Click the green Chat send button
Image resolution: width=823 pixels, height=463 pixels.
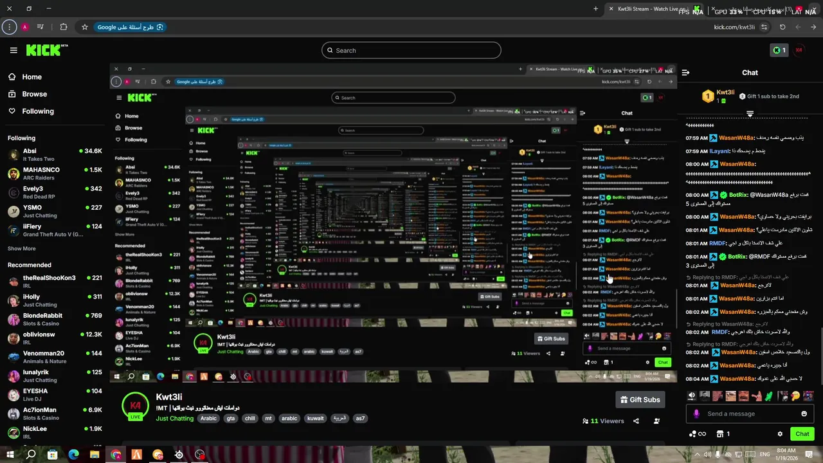pyautogui.click(x=802, y=434)
